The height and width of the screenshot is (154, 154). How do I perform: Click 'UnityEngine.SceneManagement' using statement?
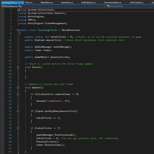coord(47,23)
